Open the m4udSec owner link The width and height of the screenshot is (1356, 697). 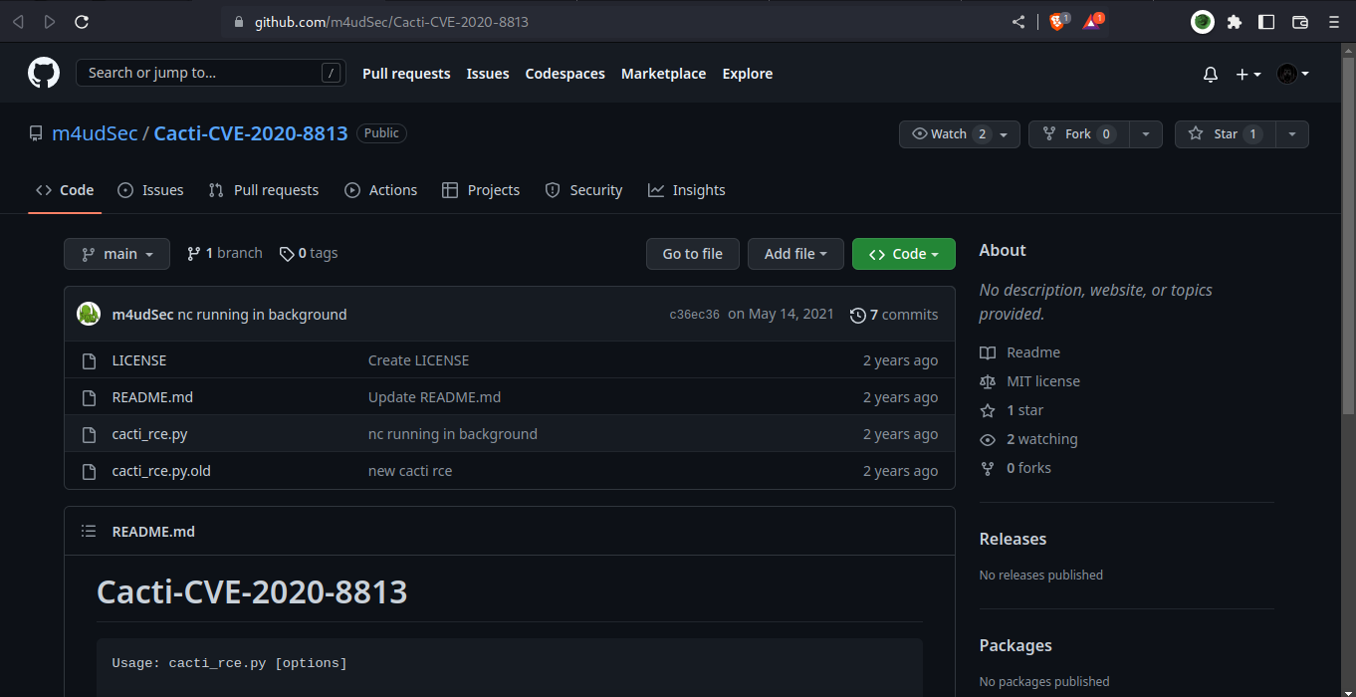pyautogui.click(x=95, y=133)
